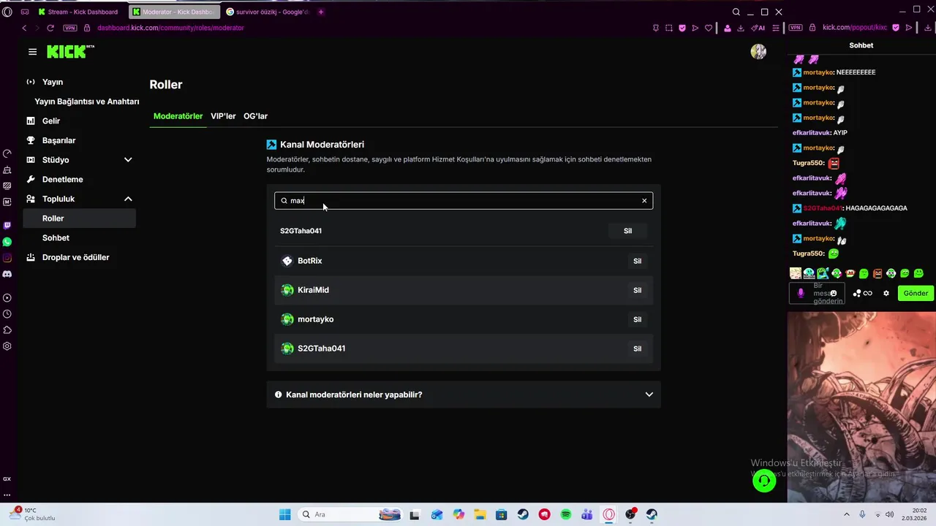Screen dimensions: 936x526
Task: Remove BotRix as moderator with Sil
Action: [637, 261]
